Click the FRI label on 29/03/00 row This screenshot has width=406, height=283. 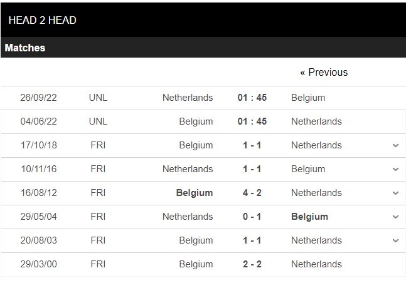tap(97, 264)
